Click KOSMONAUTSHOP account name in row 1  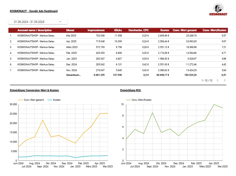pyautogui.click(x=36, y=36)
